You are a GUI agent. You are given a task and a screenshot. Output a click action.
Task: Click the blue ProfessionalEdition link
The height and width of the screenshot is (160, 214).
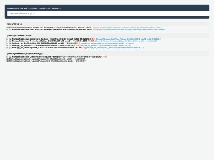point(126,41)
